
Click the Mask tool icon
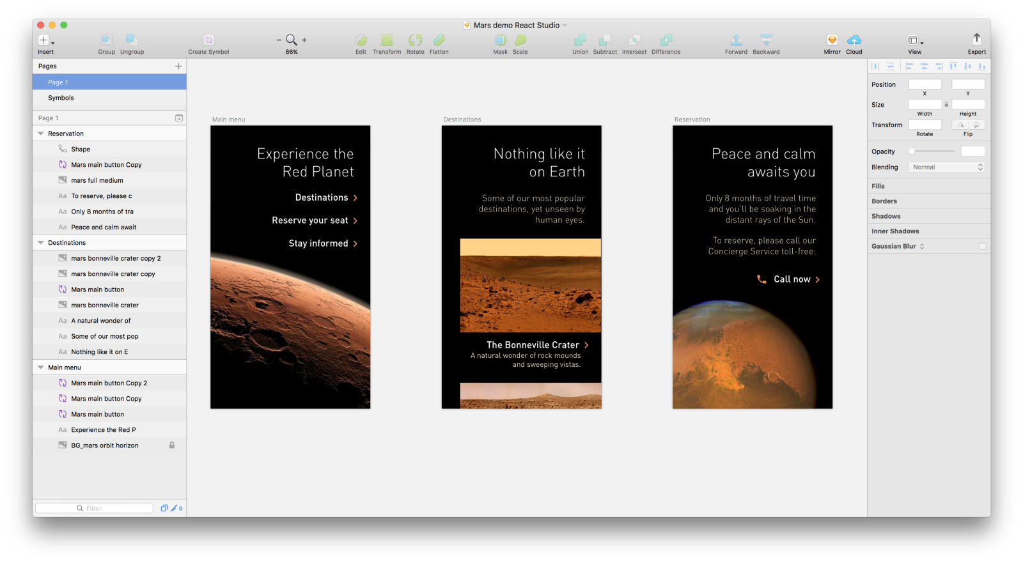(x=500, y=40)
